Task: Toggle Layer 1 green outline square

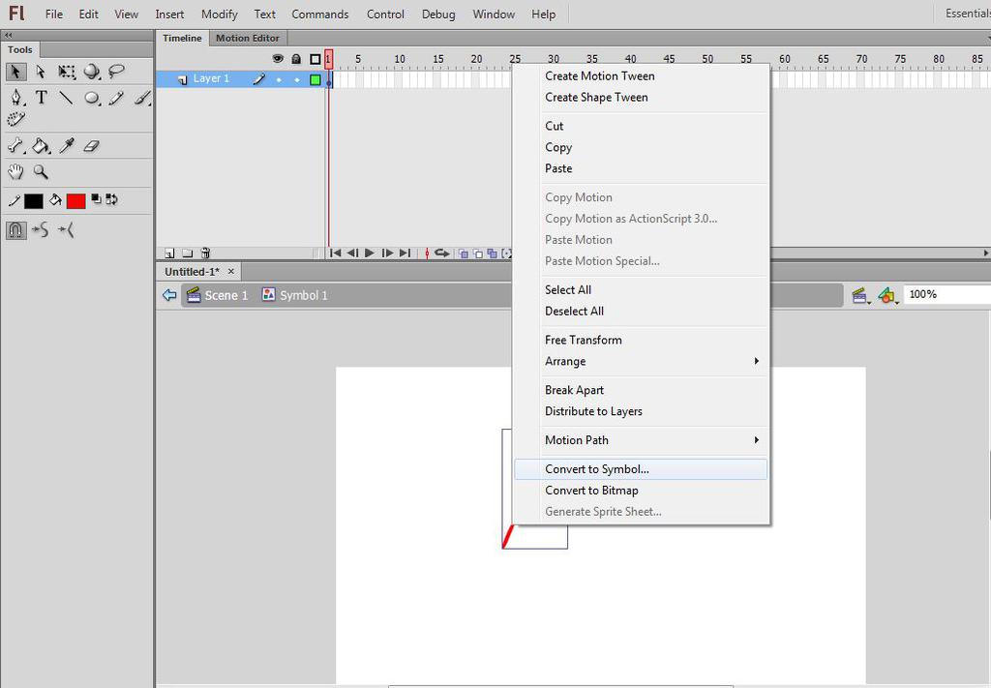Action: click(315, 79)
